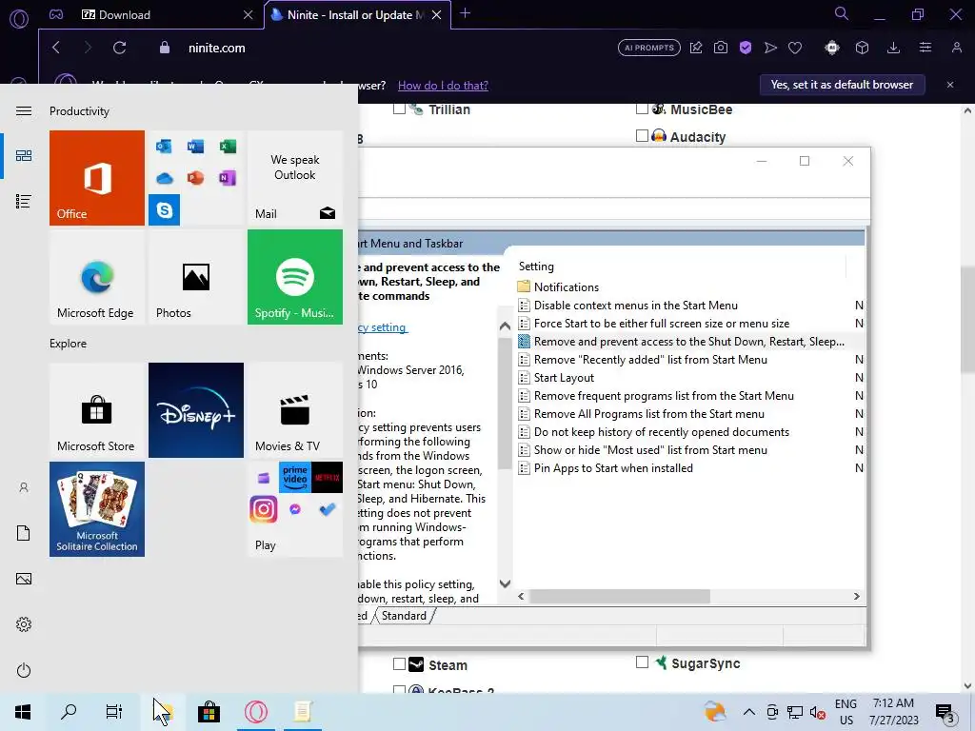Click 'Yes, set it as default browser'
The image size is (975, 731).
[842, 85]
